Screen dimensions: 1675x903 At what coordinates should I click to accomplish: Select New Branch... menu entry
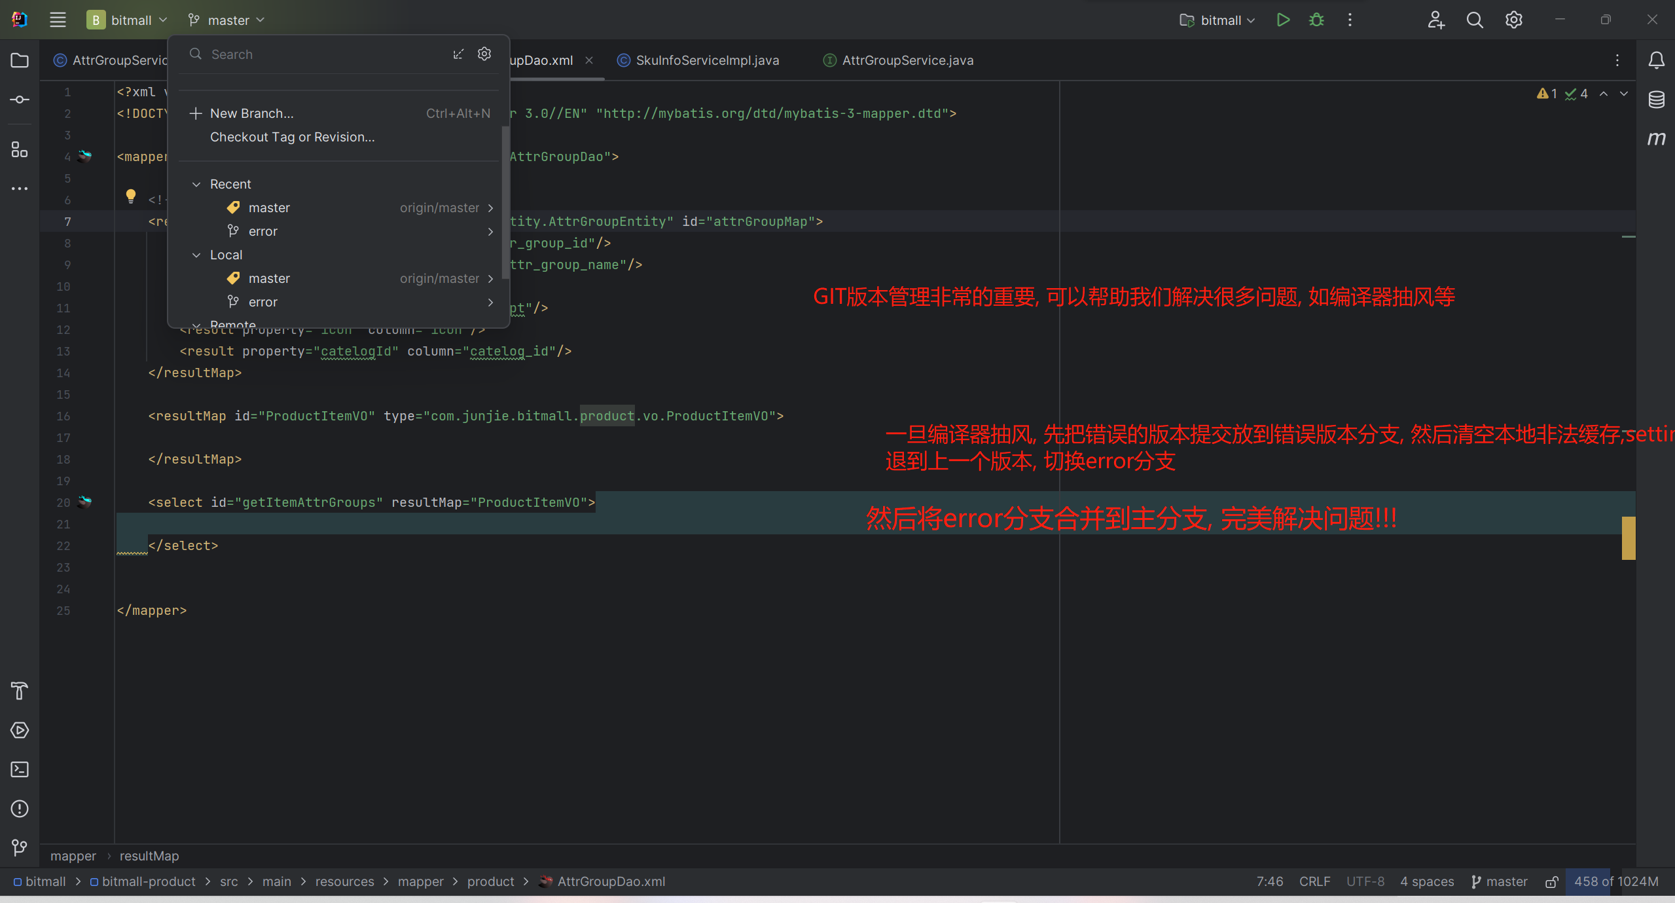click(x=339, y=113)
